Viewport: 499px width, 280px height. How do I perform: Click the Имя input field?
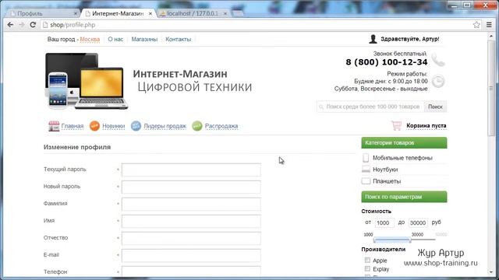(191, 221)
